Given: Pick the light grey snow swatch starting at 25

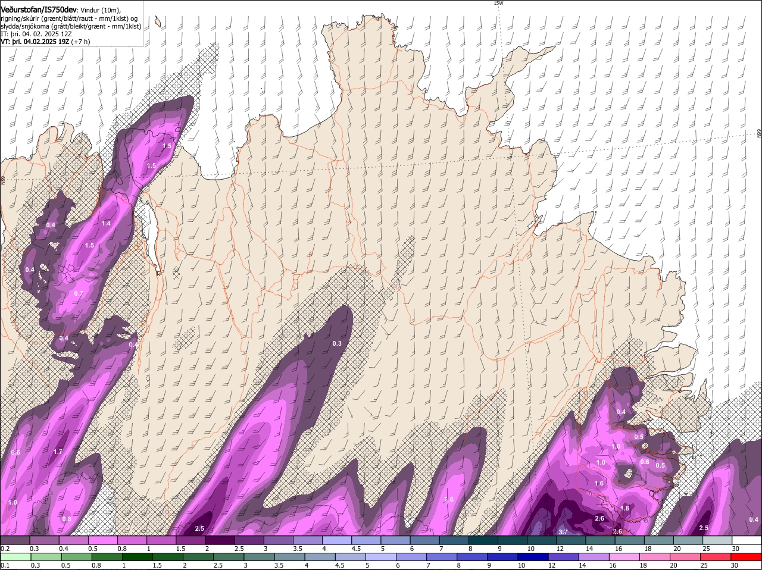Looking at the screenshot, I should tap(717, 540).
